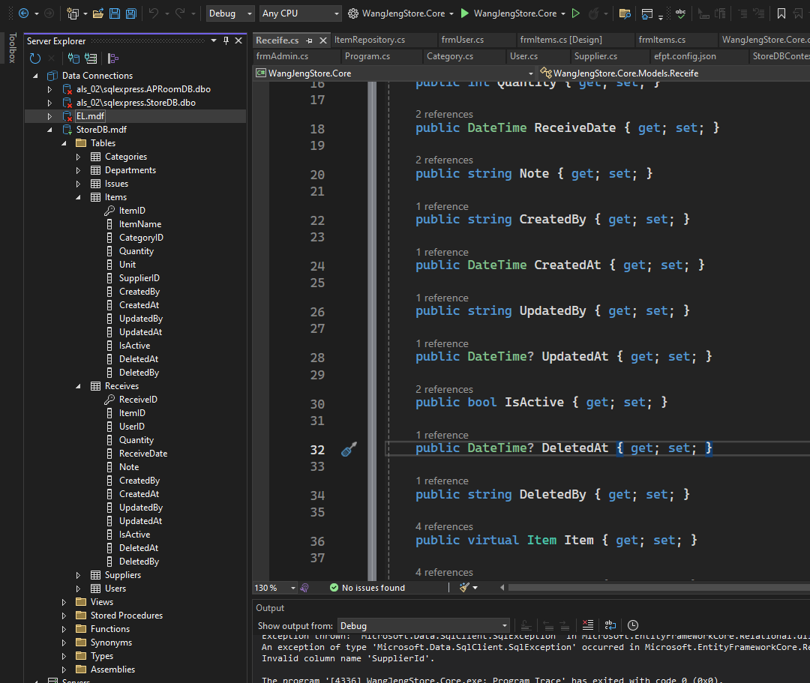Refresh the Server Explorer tree
810x683 pixels.
35,58
